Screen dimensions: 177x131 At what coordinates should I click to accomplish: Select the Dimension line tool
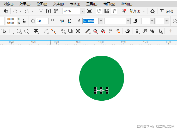pyautogui.click(x=46, y=31)
